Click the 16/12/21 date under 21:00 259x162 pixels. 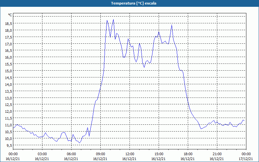(x=217, y=159)
